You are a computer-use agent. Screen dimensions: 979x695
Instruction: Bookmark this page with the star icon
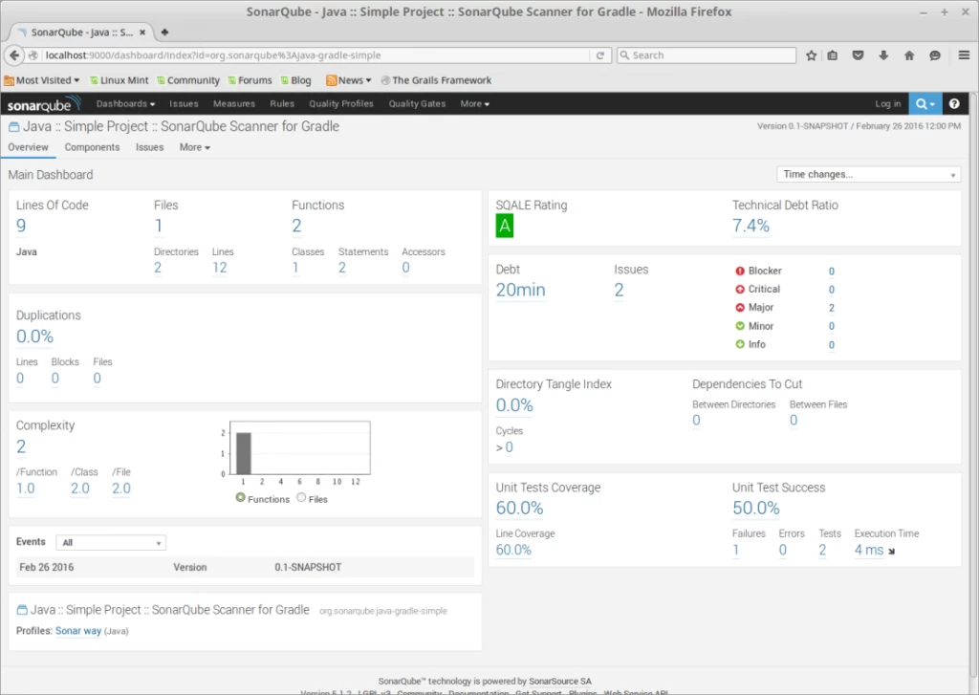coord(811,55)
